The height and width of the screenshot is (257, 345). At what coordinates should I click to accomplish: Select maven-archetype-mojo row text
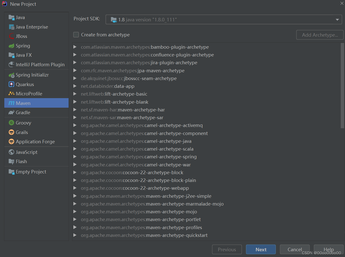(x=139, y=212)
